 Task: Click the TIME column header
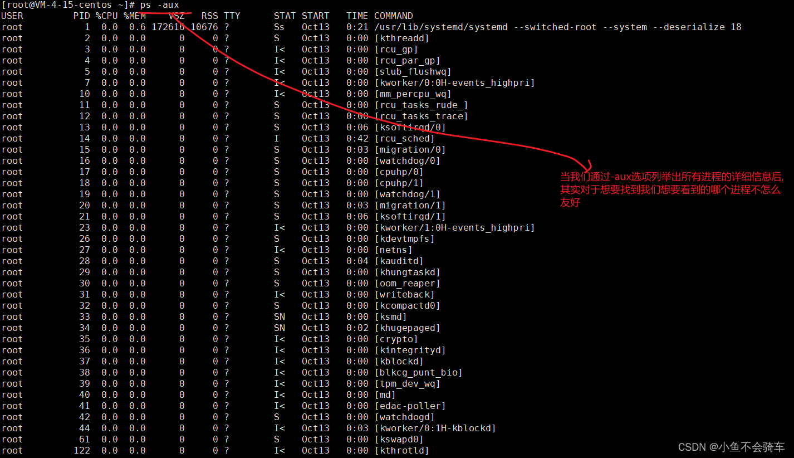357,16
